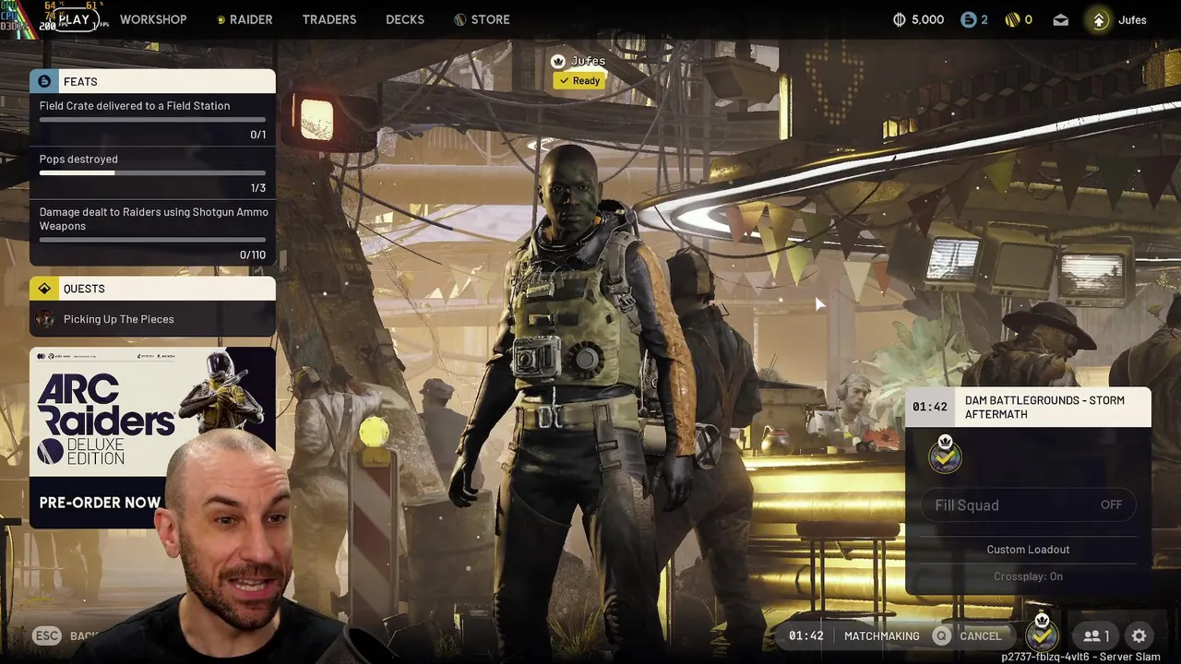Open the PLAY tab

click(74, 19)
